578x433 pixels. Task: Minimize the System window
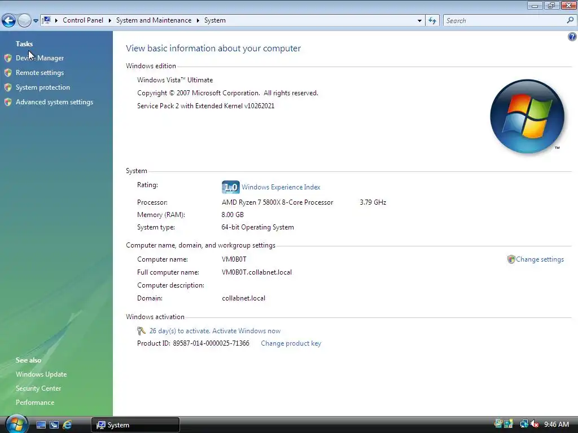pos(535,5)
